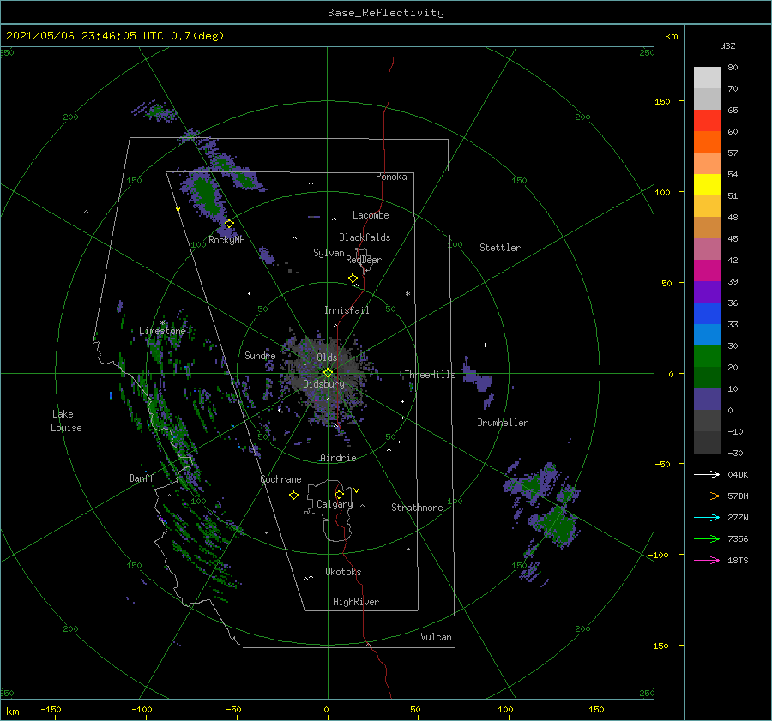The height and width of the screenshot is (721, 772).
Task: Click the Sylvan label
Action: [x=329, y=253]
